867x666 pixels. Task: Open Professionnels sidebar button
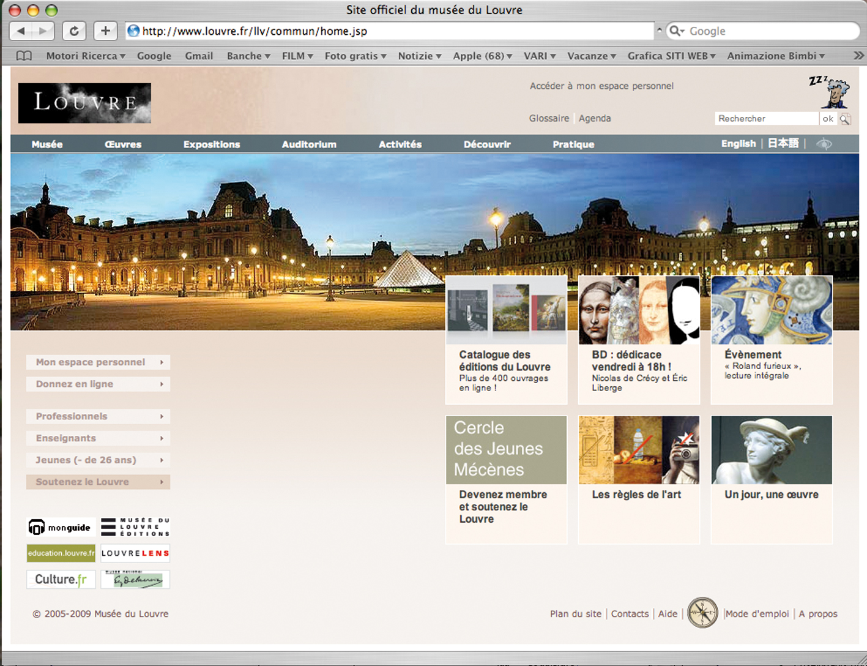(98, 416)
